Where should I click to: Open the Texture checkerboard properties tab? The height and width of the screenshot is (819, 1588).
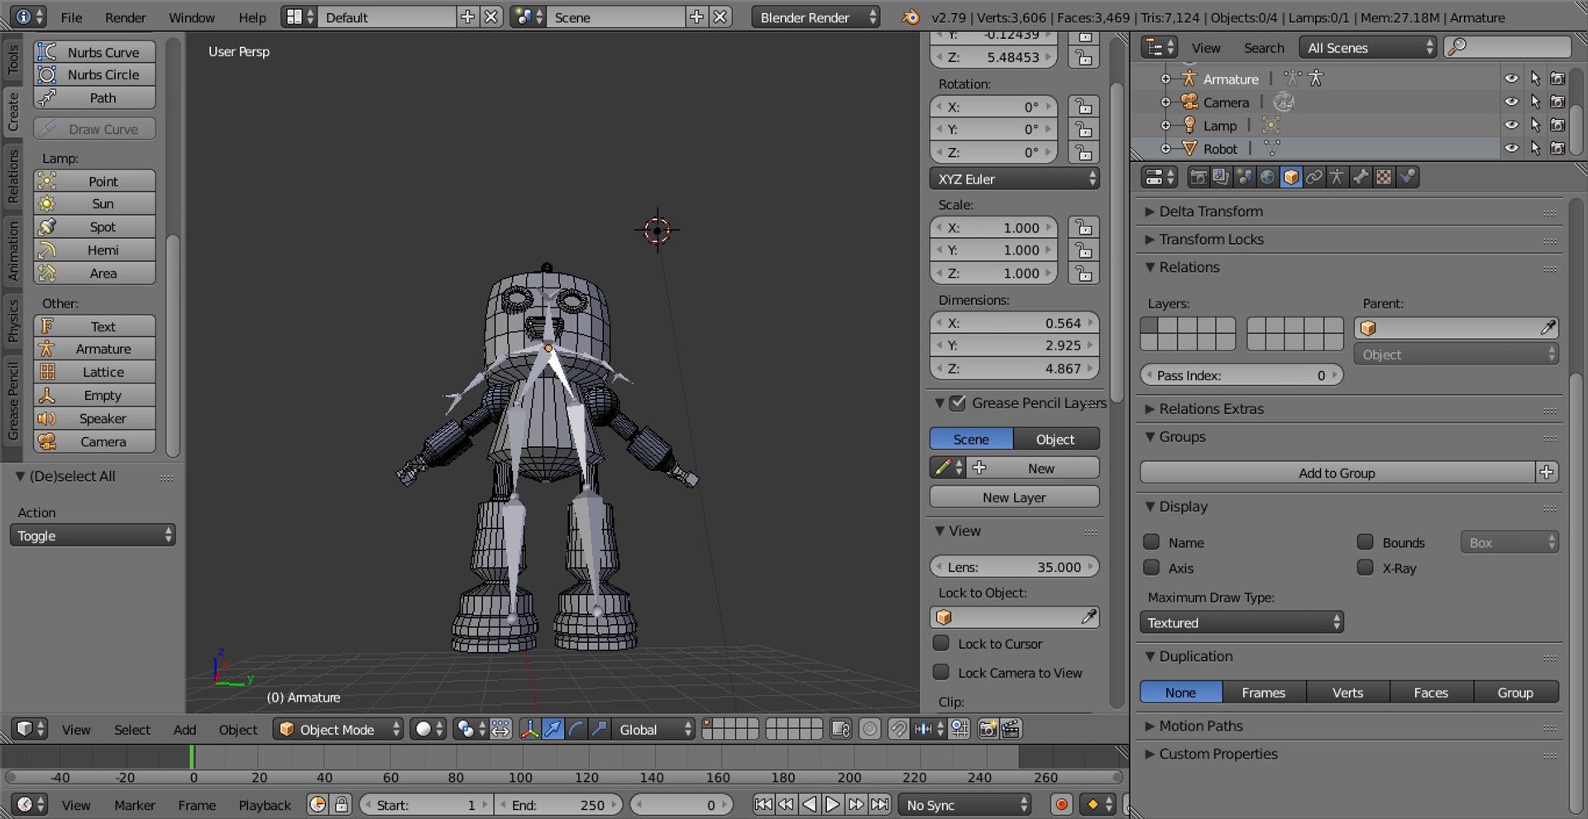pyautogui.click(x=1383, y=177)
